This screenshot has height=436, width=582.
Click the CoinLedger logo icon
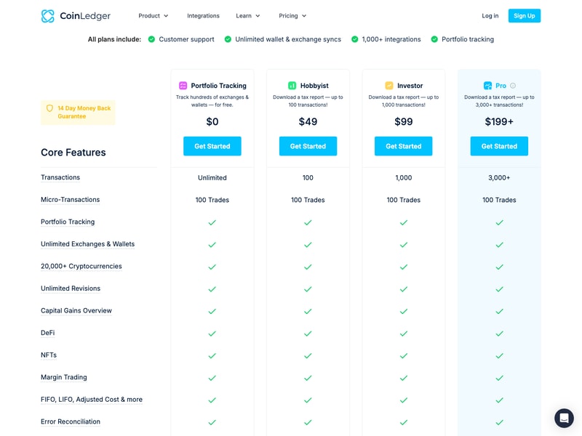pos(47,16)
